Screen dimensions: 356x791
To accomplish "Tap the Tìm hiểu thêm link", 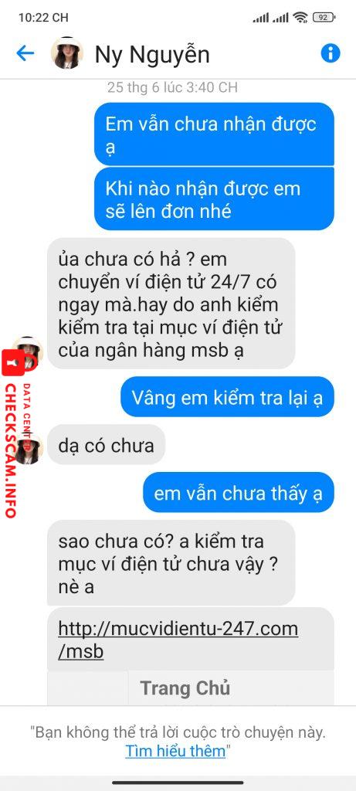I will (x=175, y=751).
